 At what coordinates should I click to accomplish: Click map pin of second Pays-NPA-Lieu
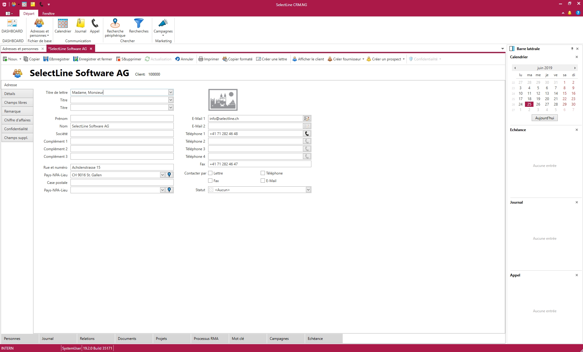click(170, 190)
